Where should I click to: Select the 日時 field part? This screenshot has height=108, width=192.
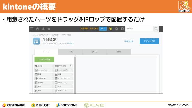[44, 91]
